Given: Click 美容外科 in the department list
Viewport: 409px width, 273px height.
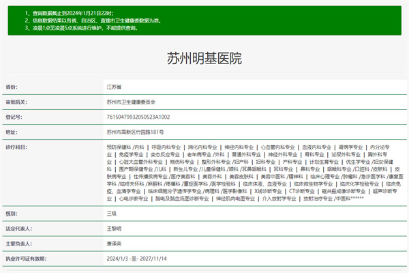Looking at the screenshot, I should coord(212,177).
